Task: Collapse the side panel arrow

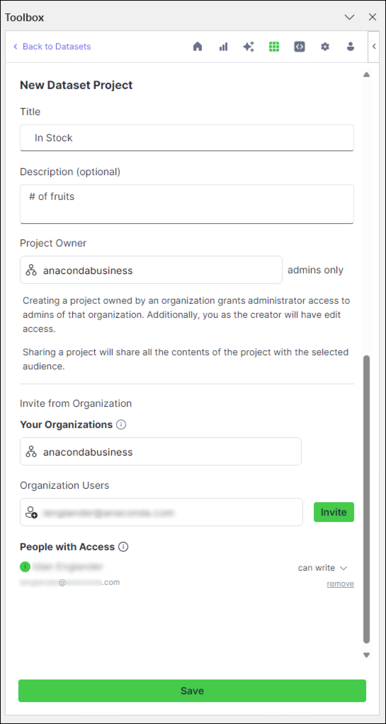Action: (374, 46)
